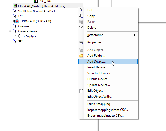Choose Export mappings to CSV...
166x131 pixels.
pyautogui.click(x=108, y=116)
